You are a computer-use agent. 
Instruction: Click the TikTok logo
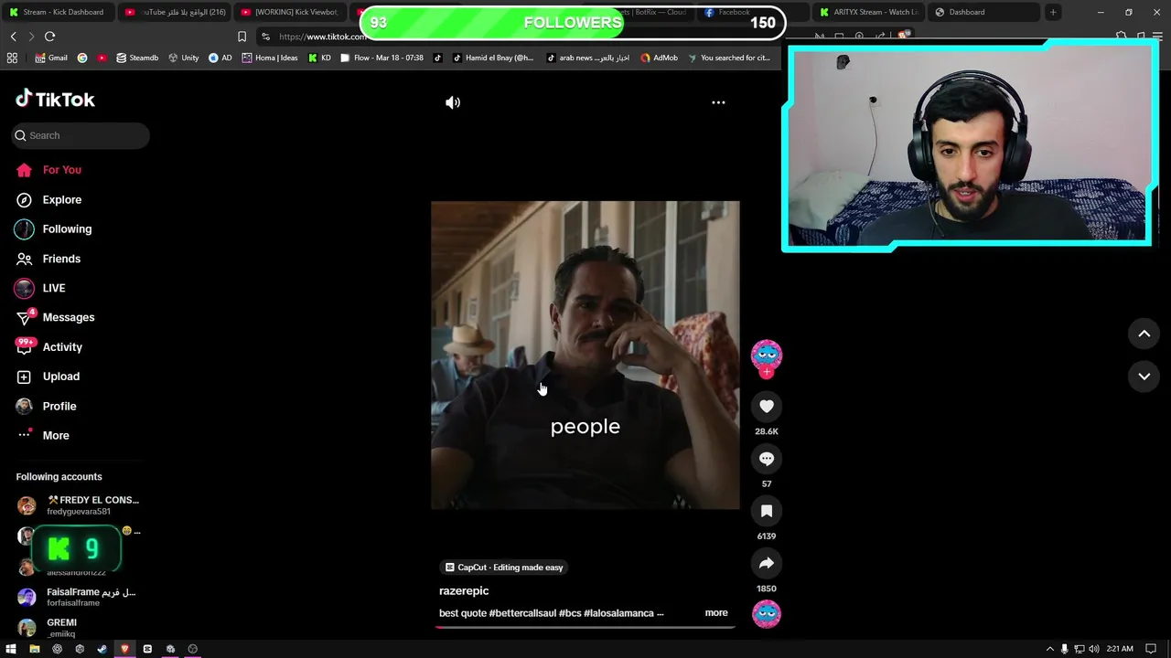(x=55, y=99)
